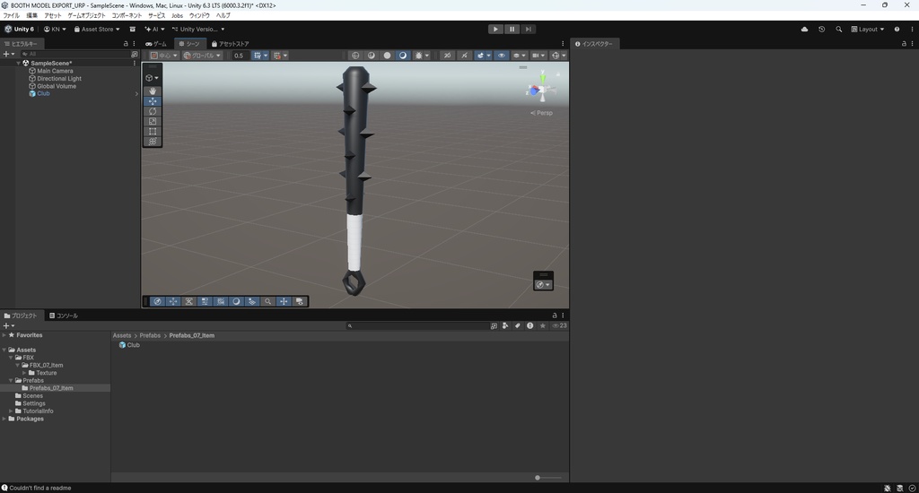
Task: Click the scene orientation gizmo
Action: pos(541,89)
